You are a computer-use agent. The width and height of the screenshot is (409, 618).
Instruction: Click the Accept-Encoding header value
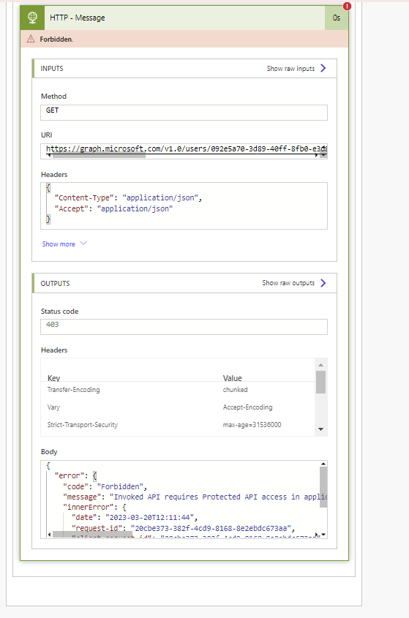click(248, 407)
